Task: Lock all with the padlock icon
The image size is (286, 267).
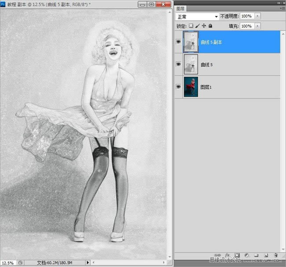Action: (210, 26)
